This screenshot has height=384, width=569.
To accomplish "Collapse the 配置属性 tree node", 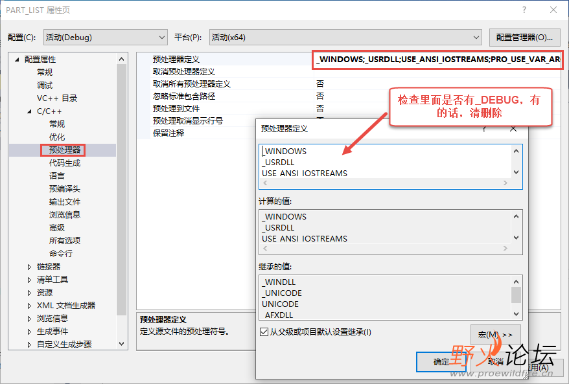I will [x=17, y=60].
